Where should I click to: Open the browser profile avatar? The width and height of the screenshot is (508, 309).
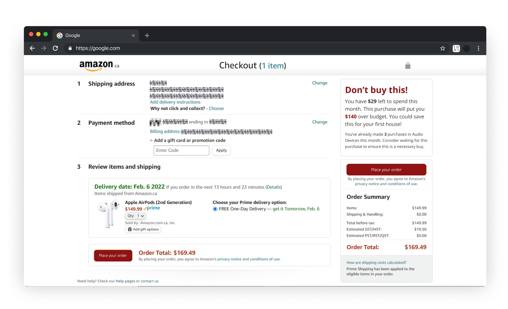point(467,48)
